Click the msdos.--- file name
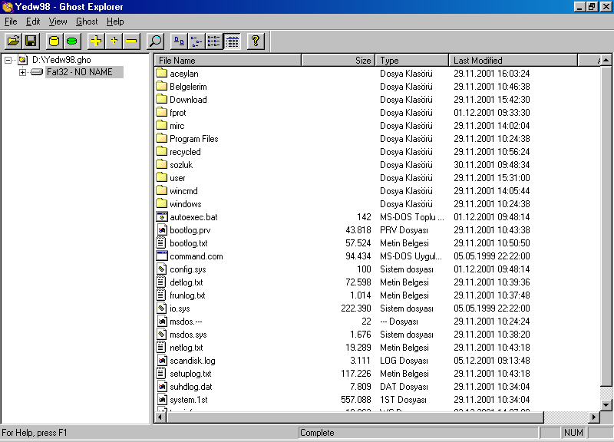614x442 pixels. coord(186,322)
